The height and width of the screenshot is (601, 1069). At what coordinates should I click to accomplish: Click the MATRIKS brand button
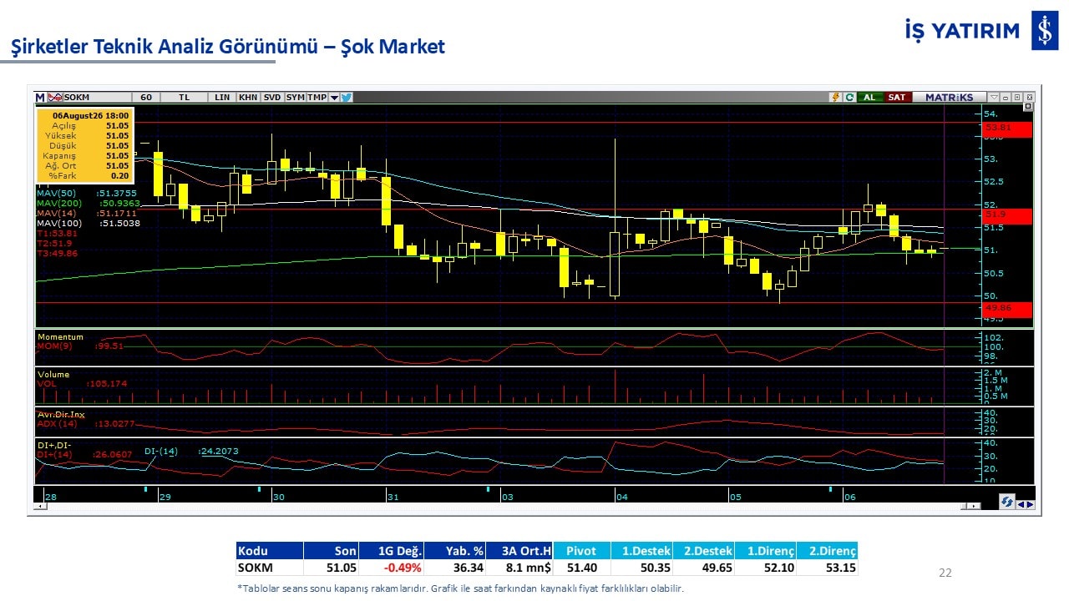pos(950,97)
